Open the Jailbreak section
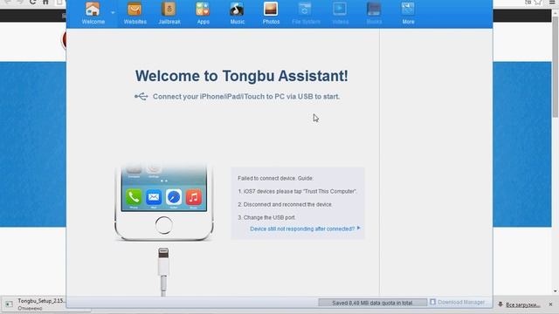The height and width of the screenshot is (314, 559). 169,13
